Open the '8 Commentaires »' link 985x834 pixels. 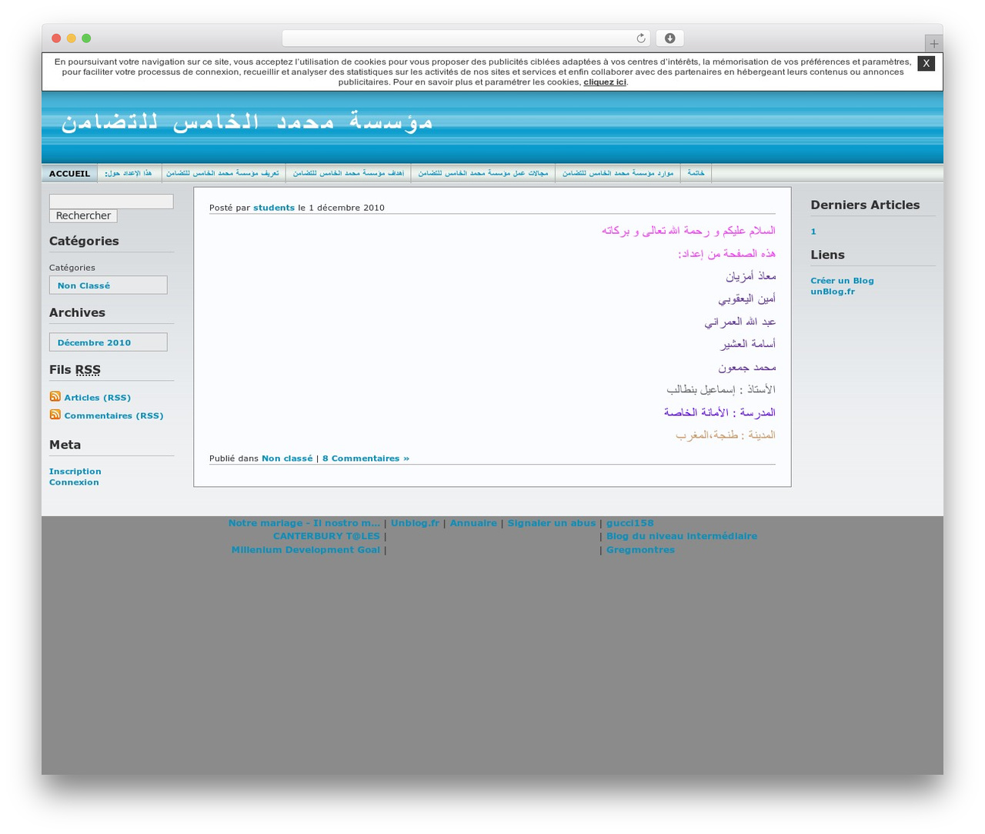366,459
